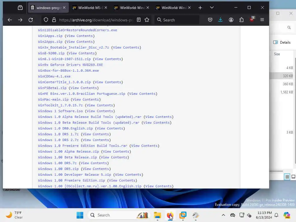Open Windows 1.00 Developer Release 5.zip link

click(74, 175)
